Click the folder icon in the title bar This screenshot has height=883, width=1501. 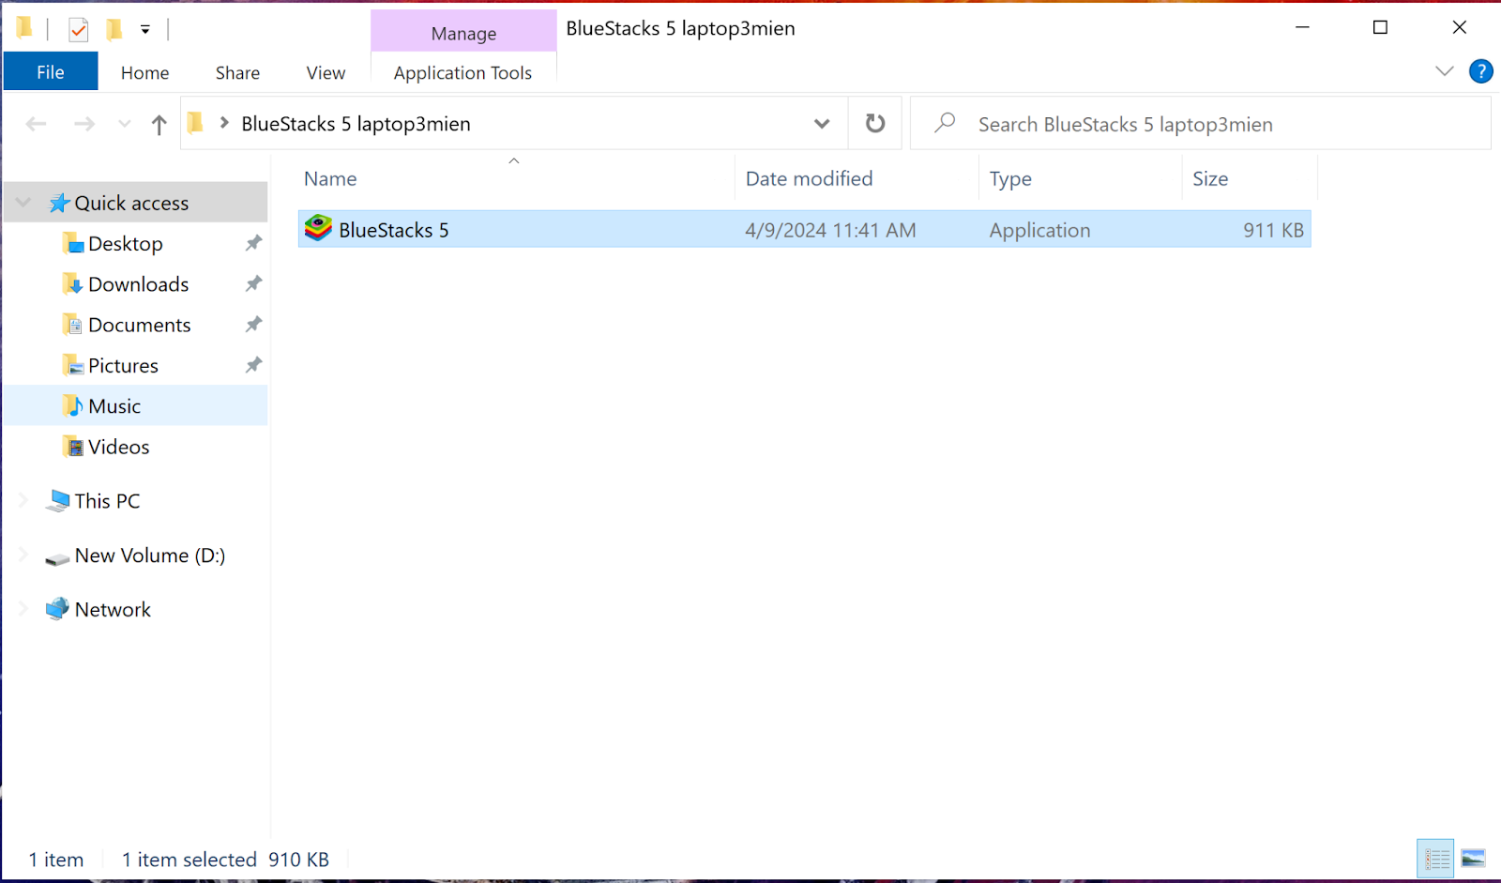[25, 28]
